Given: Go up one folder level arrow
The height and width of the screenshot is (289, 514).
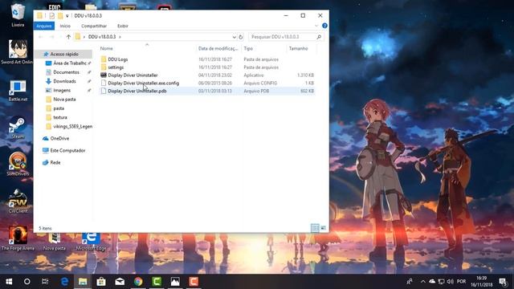Looking at the screenshot, I should pos(68,37).
